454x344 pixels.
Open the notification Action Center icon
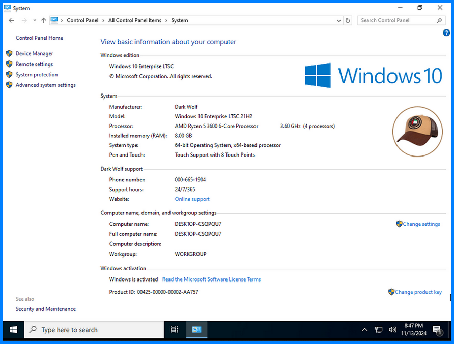437,330
